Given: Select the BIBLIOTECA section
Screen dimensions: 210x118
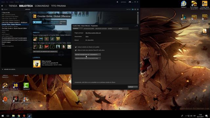Looking at the screenshot, I should tap(26, 6).
